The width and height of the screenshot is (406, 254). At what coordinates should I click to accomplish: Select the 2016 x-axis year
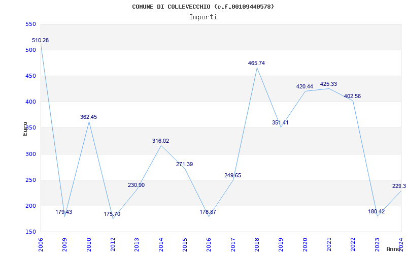click(209, 244)
